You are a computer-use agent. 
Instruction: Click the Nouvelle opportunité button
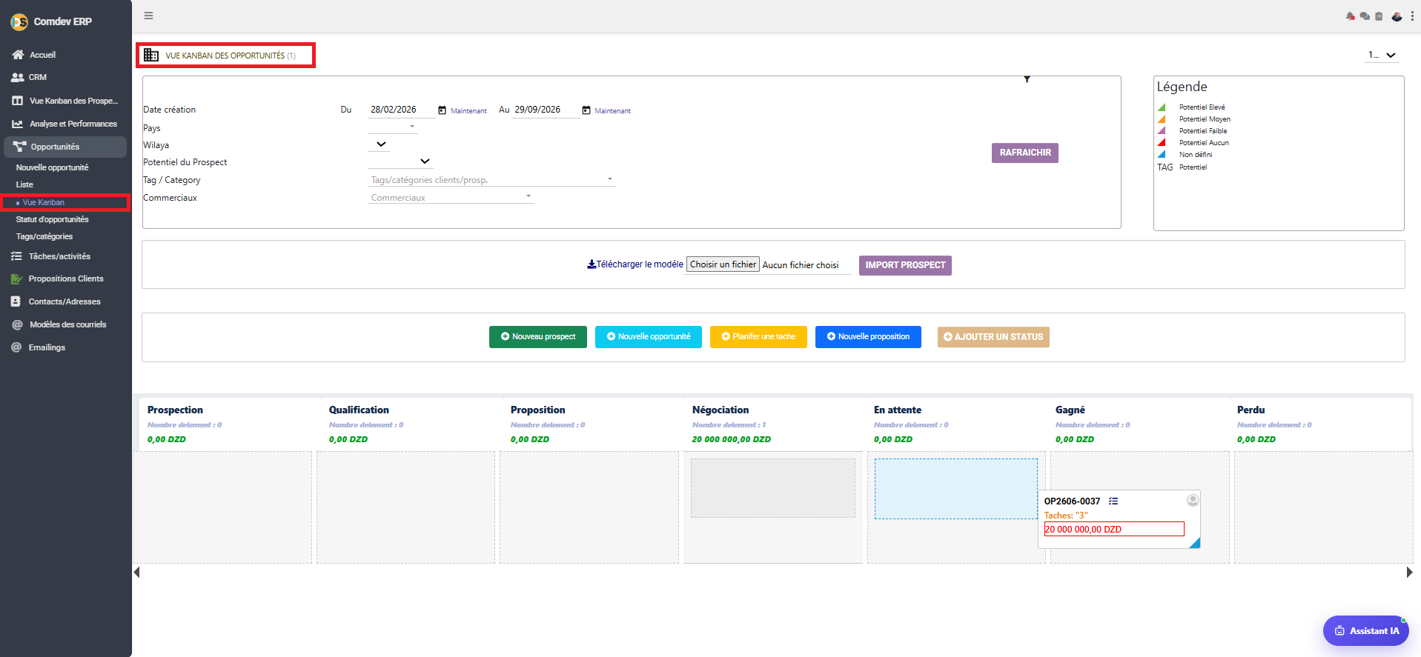[649, 337]
